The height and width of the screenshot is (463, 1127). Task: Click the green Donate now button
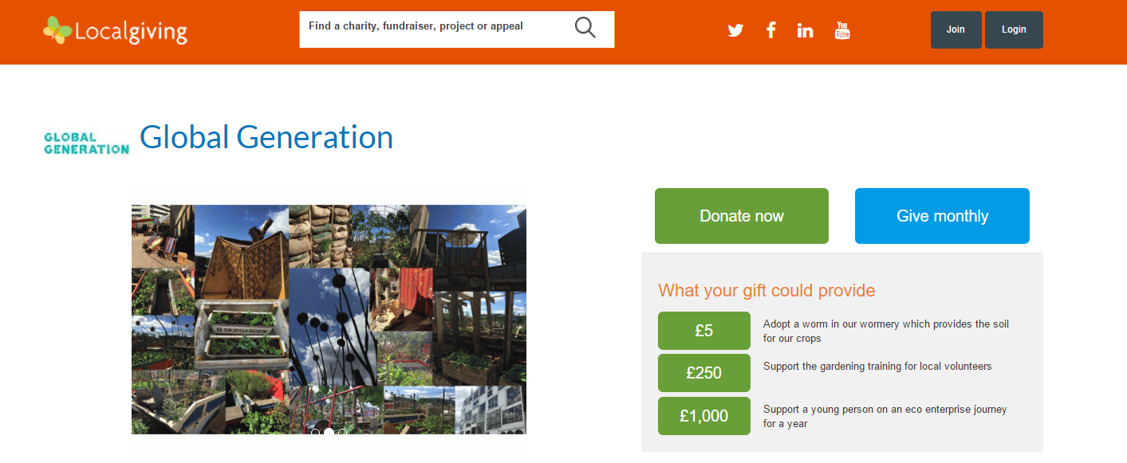tap(742, 216)
